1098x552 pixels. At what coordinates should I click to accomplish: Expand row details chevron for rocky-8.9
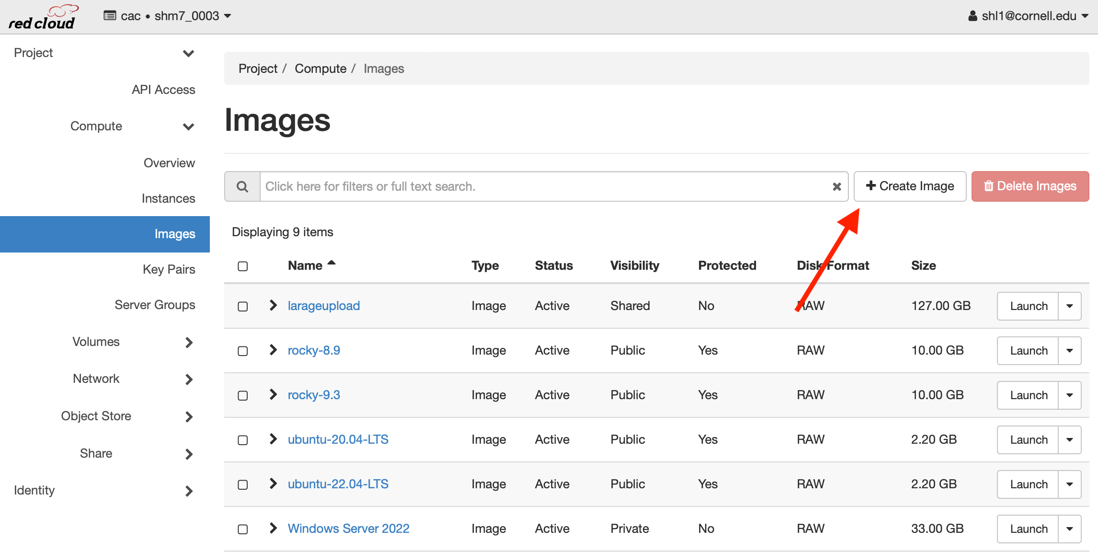click(x=273, y=350)
